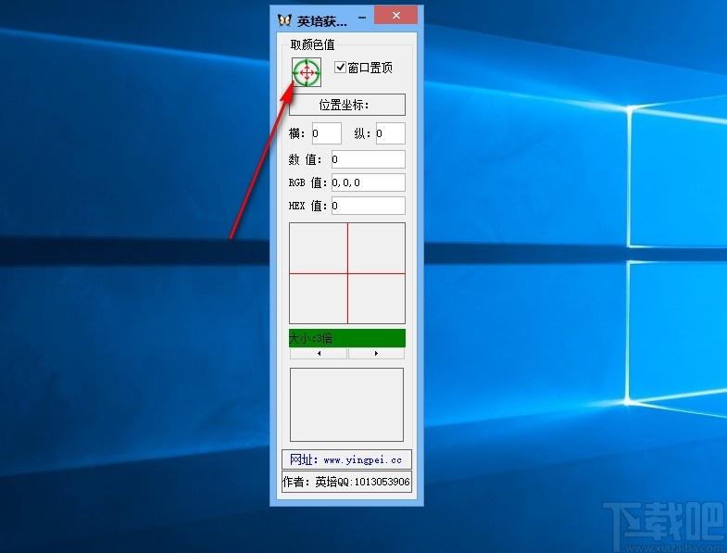Close the 英培获... window
727x553 pixels.
396,16
